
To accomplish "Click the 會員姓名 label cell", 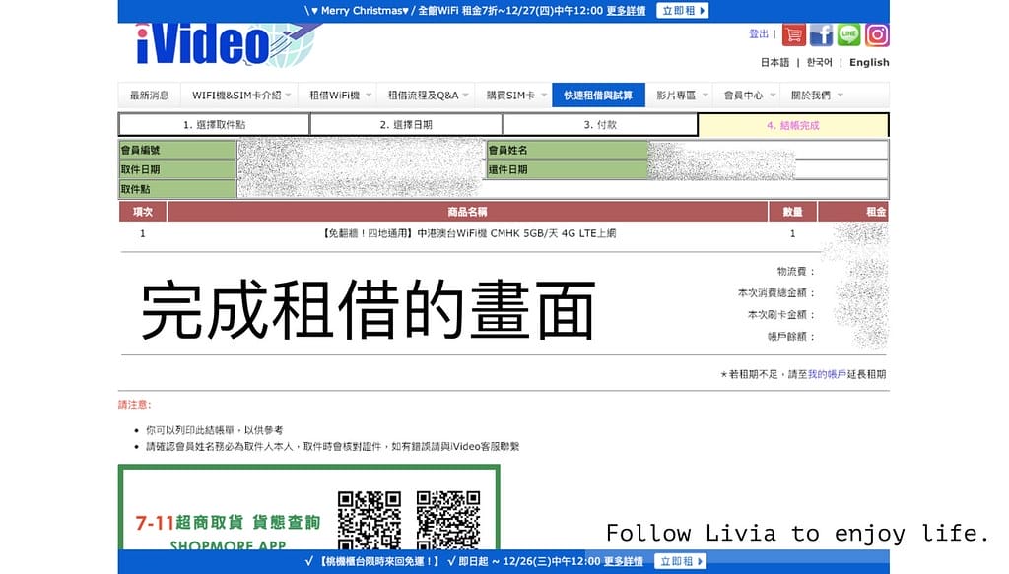I will [x=567, y=150].
